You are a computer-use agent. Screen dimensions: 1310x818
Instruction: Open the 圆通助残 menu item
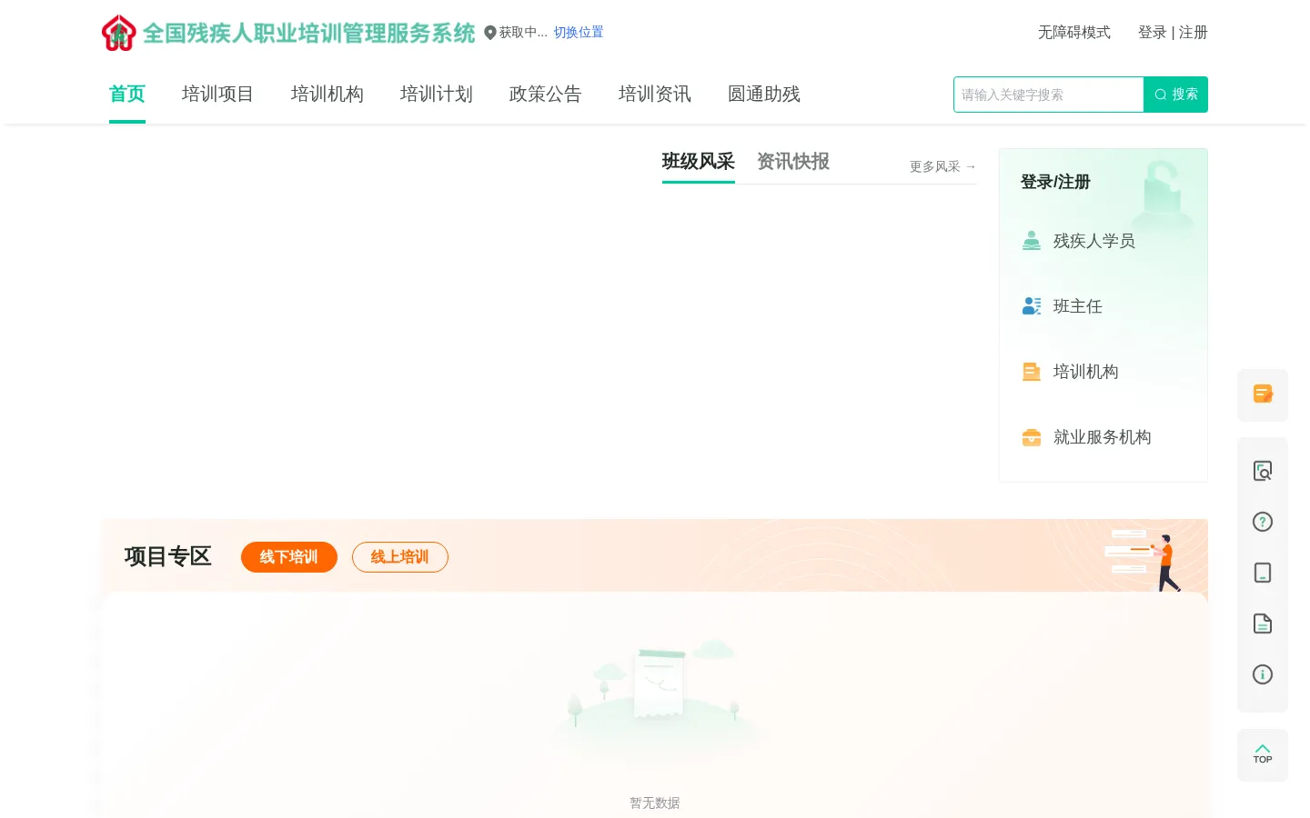pyautogui.click(x=764, y=94)
